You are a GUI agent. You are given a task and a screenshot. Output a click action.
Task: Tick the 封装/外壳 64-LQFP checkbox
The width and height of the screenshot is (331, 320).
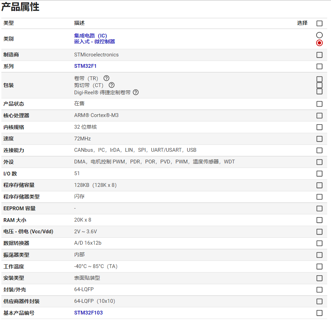pos(319,290)
